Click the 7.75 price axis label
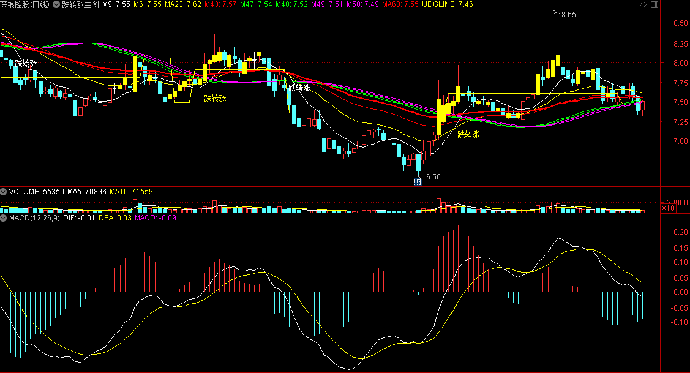The image size is (690, 373). (680, 83)
